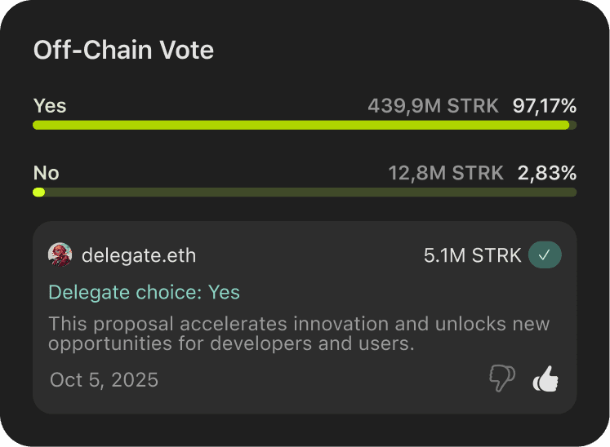Click the No vote progress bar
610x447 pixels.
coord(305,193)
